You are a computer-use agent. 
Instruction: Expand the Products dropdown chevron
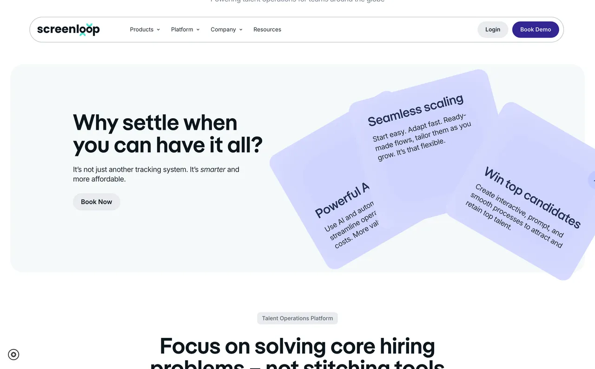coord(158,30)
